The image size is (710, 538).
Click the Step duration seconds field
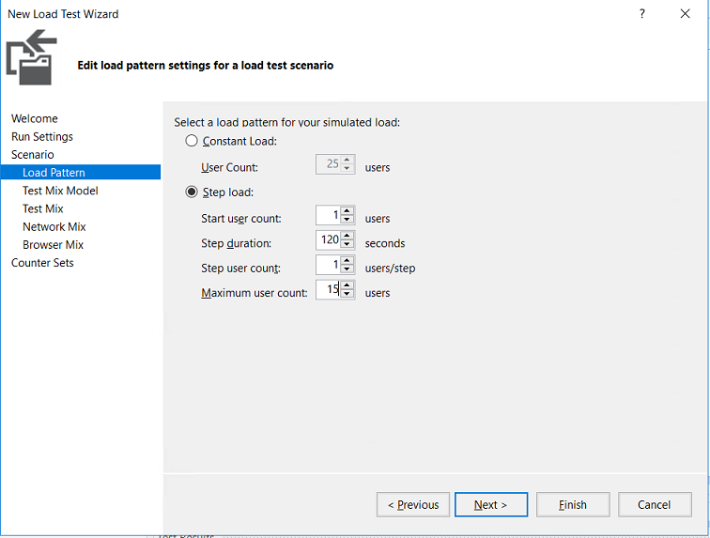(328, 241)
